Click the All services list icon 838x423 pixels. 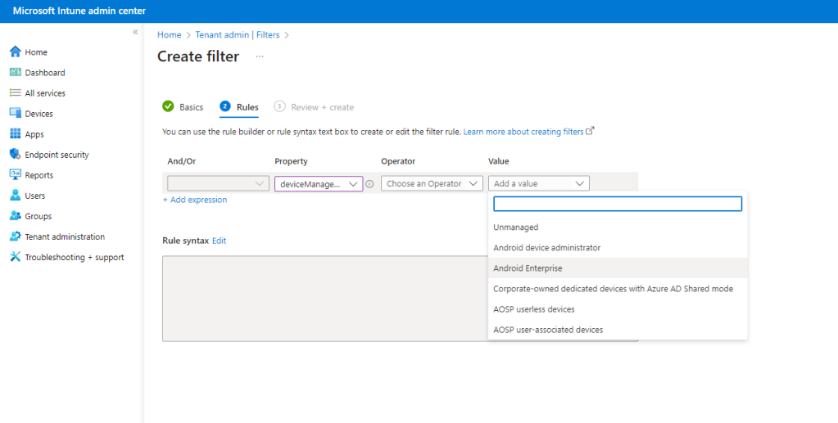coord(15,93)
